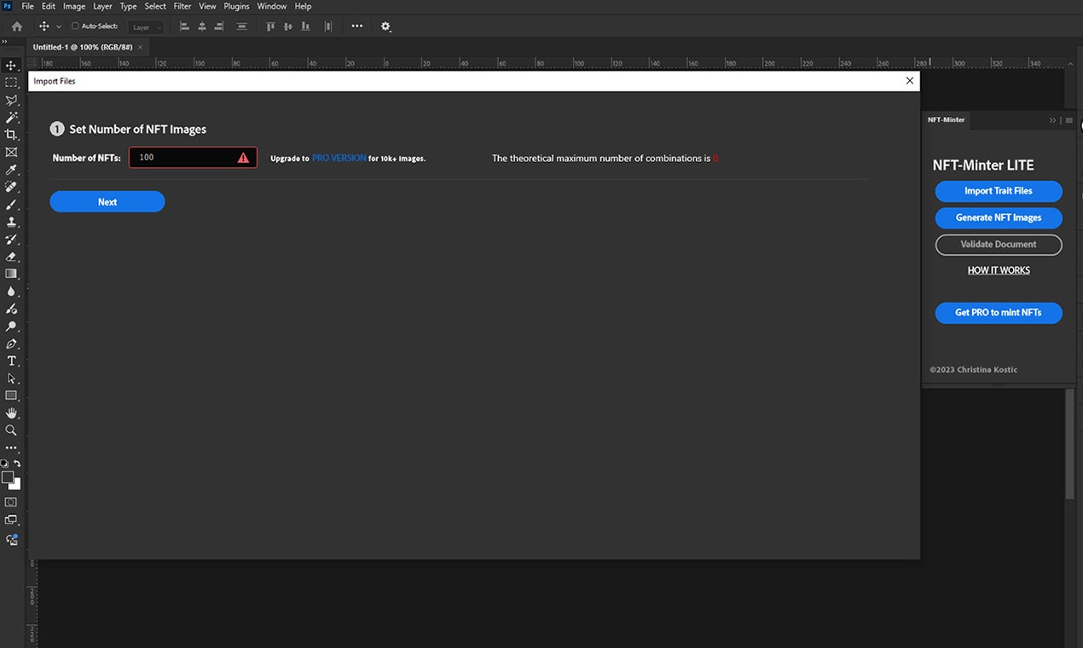Open the Move tool preset picker arrow
1083x648 pixels.
point(59,27)
